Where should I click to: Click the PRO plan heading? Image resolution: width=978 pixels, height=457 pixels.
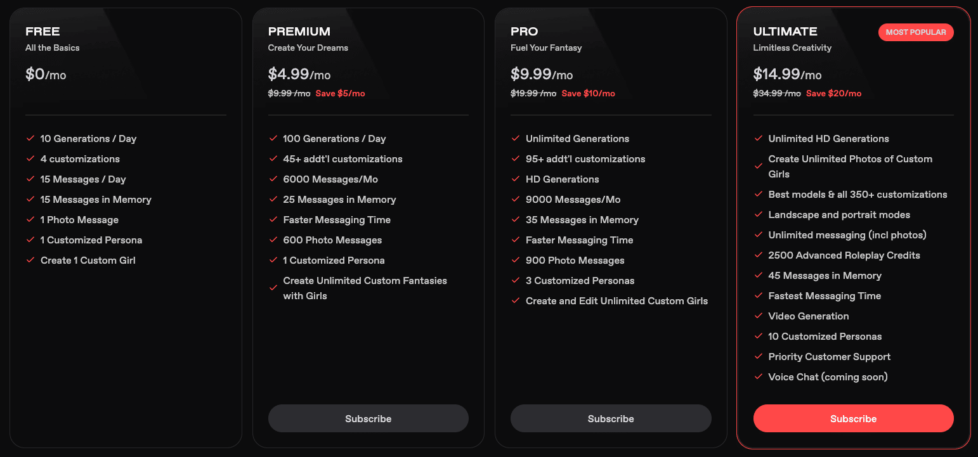[524, 32]
